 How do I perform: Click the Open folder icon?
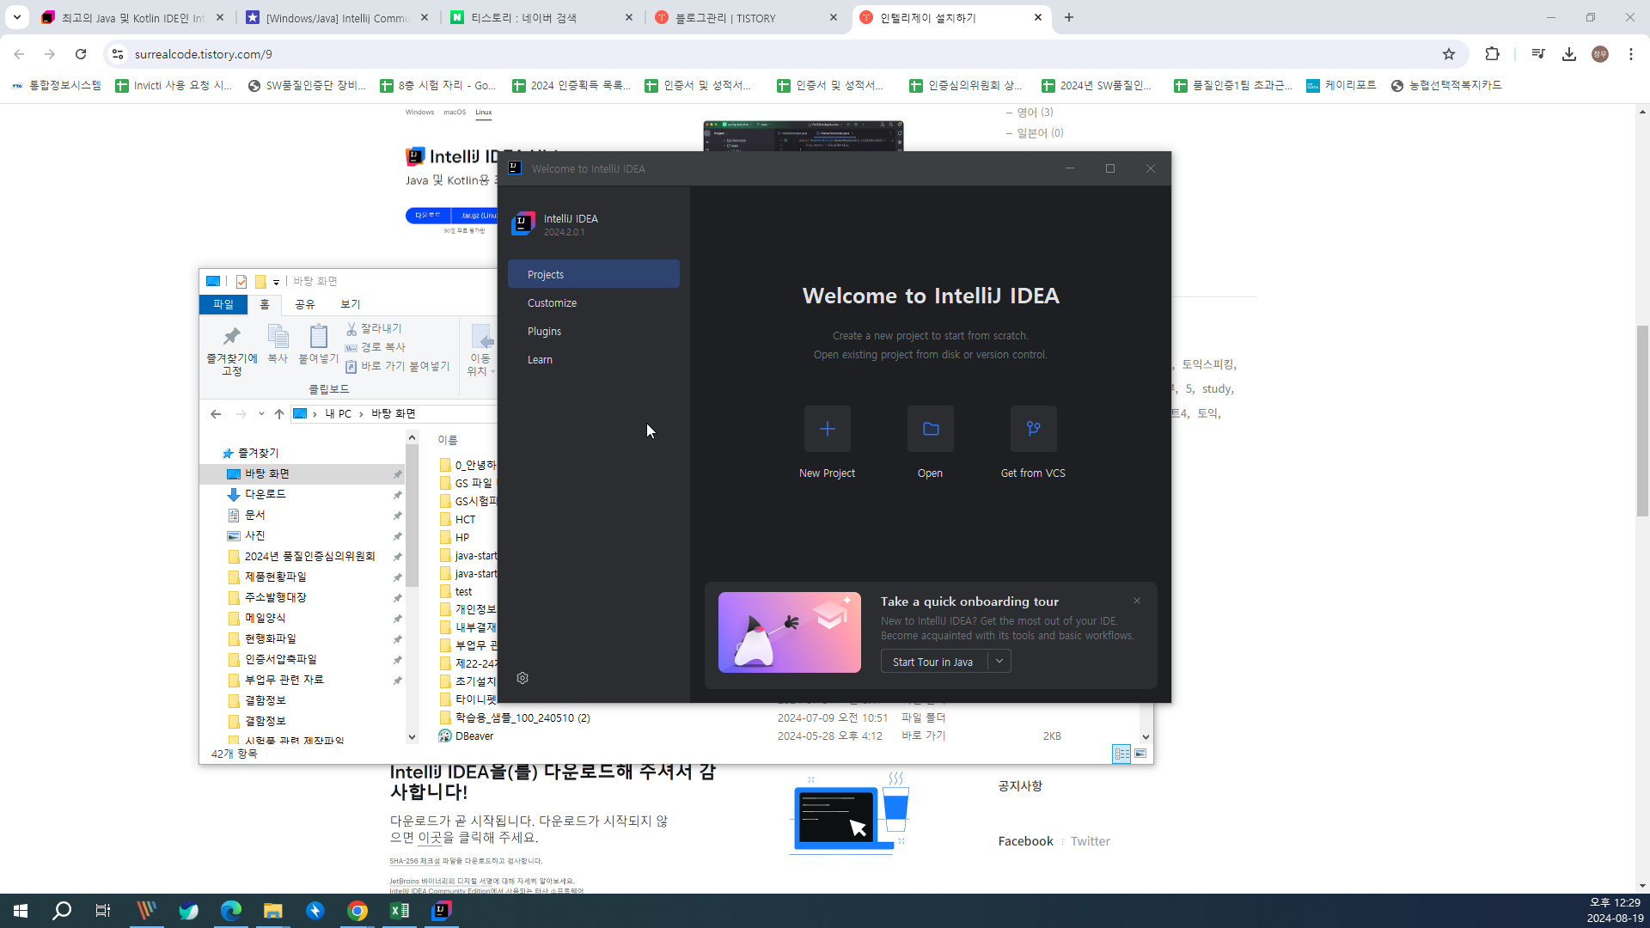[x=930, y=429]
